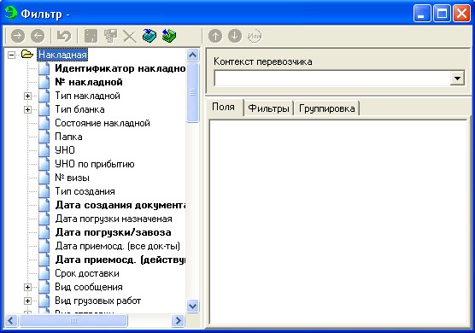475x333 pixels.
Task: Click the green app icon in the title bar
Action: pos(10,13)
